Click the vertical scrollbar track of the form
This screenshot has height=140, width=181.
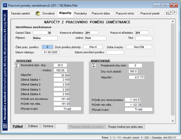[x=173, y=69]
